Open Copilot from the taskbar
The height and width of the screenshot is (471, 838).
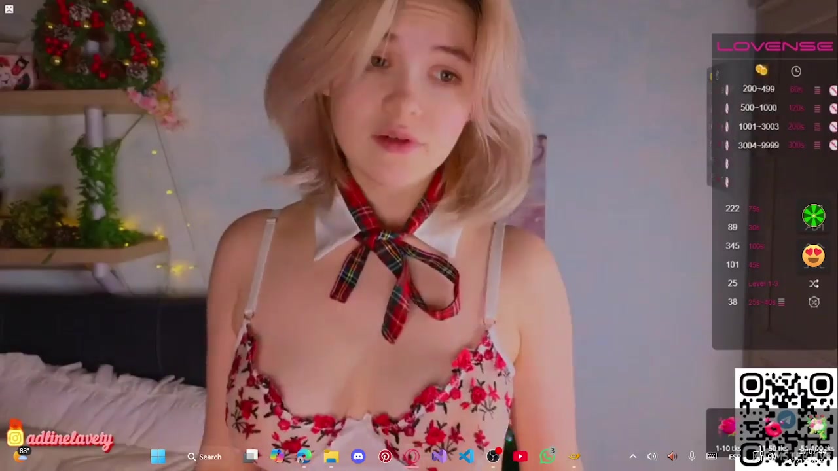tap(278, 457)
